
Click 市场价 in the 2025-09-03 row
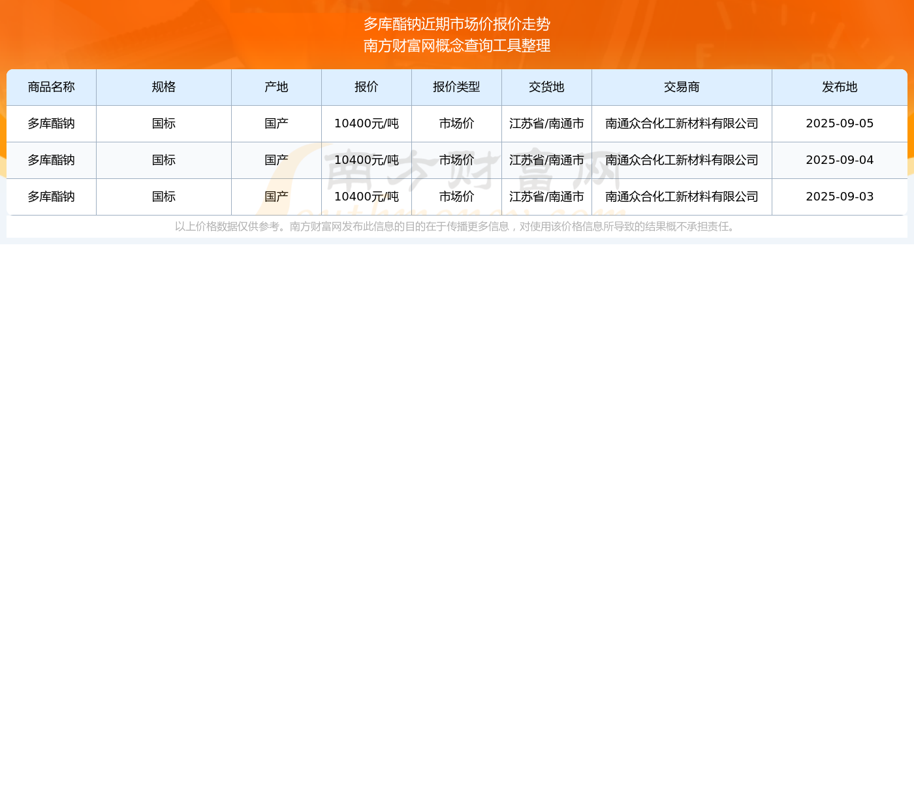point(457,197)
